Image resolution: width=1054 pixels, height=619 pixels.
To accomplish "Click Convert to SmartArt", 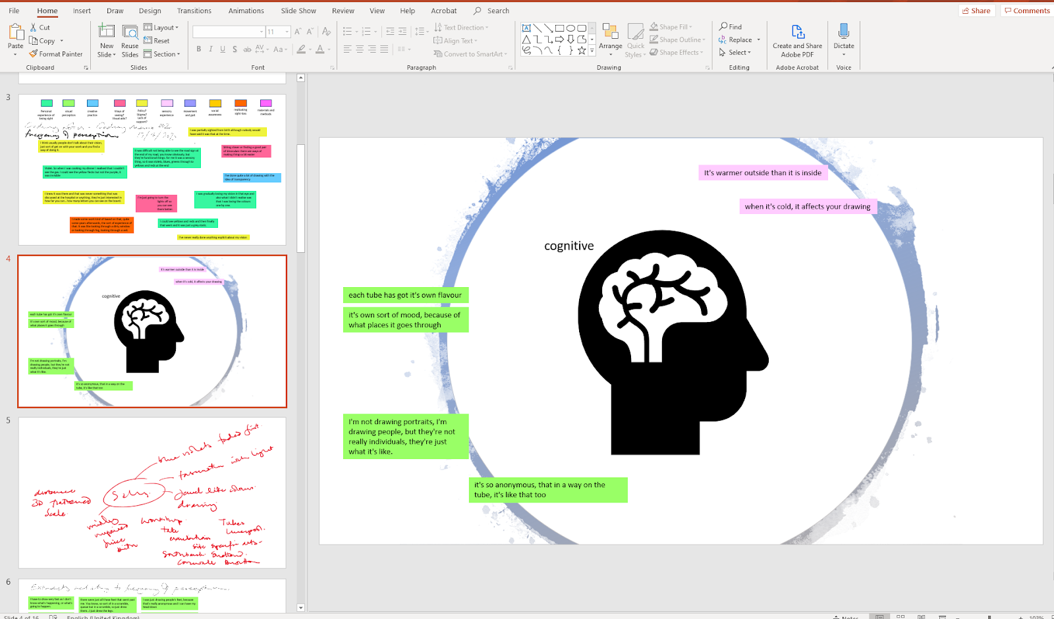I will tap(470, 54).
